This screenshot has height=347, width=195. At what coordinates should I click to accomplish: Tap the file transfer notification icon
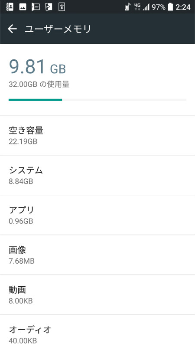(48, 7)
